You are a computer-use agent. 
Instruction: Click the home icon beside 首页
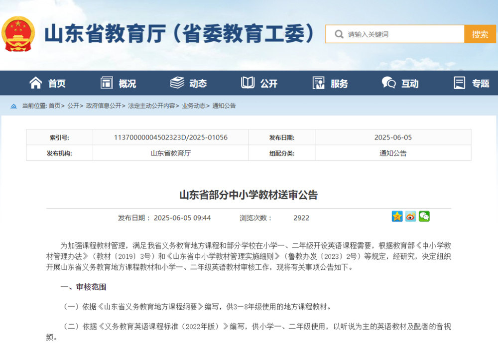pyautogui.click(x=36, y=83)
